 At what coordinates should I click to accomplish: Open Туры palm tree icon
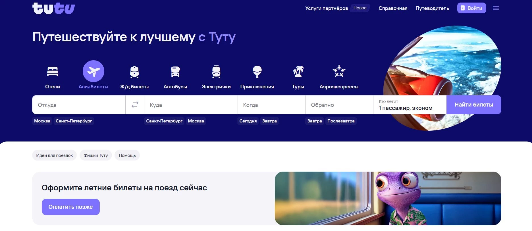[298, 72]
